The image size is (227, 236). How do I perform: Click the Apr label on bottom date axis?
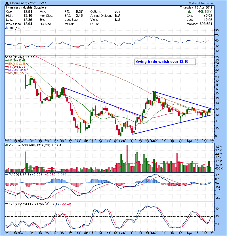189,233
